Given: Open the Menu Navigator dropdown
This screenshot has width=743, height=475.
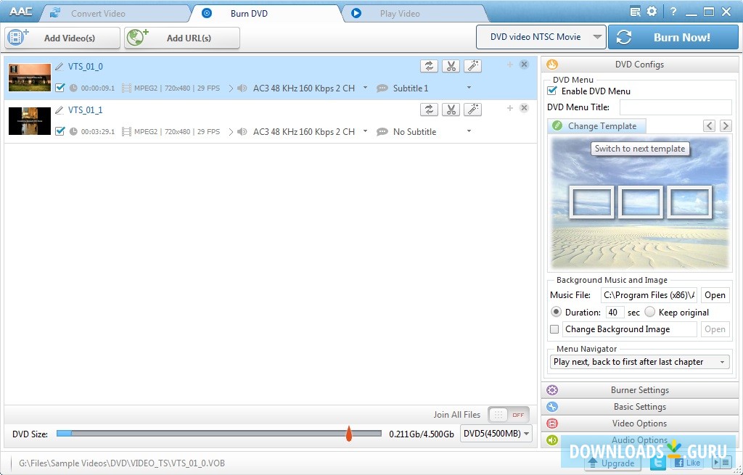Looking at the screenshot, I should point(639,362).
